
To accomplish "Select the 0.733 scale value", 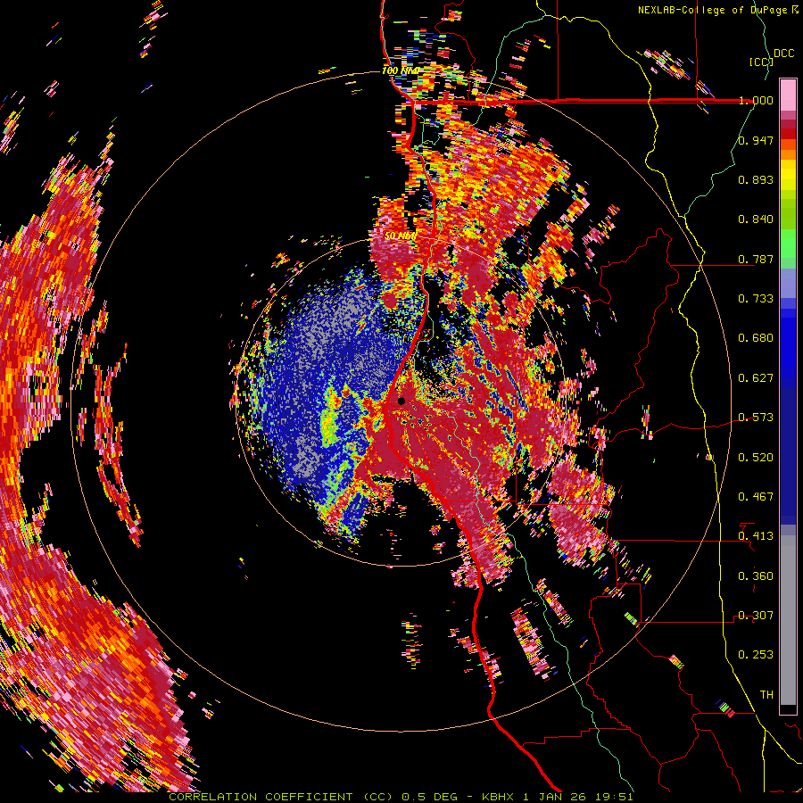I will click(x=756, y=299).
